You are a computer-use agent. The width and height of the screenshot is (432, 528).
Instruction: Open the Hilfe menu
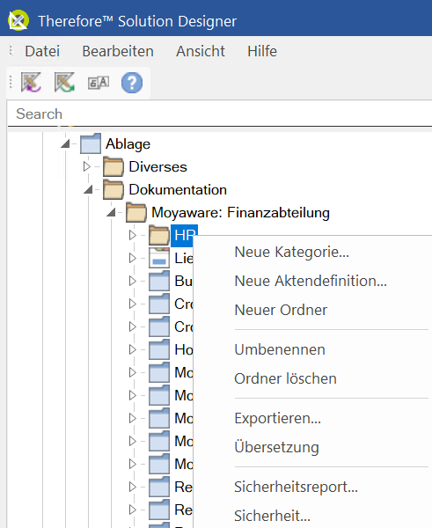(262, 51)
